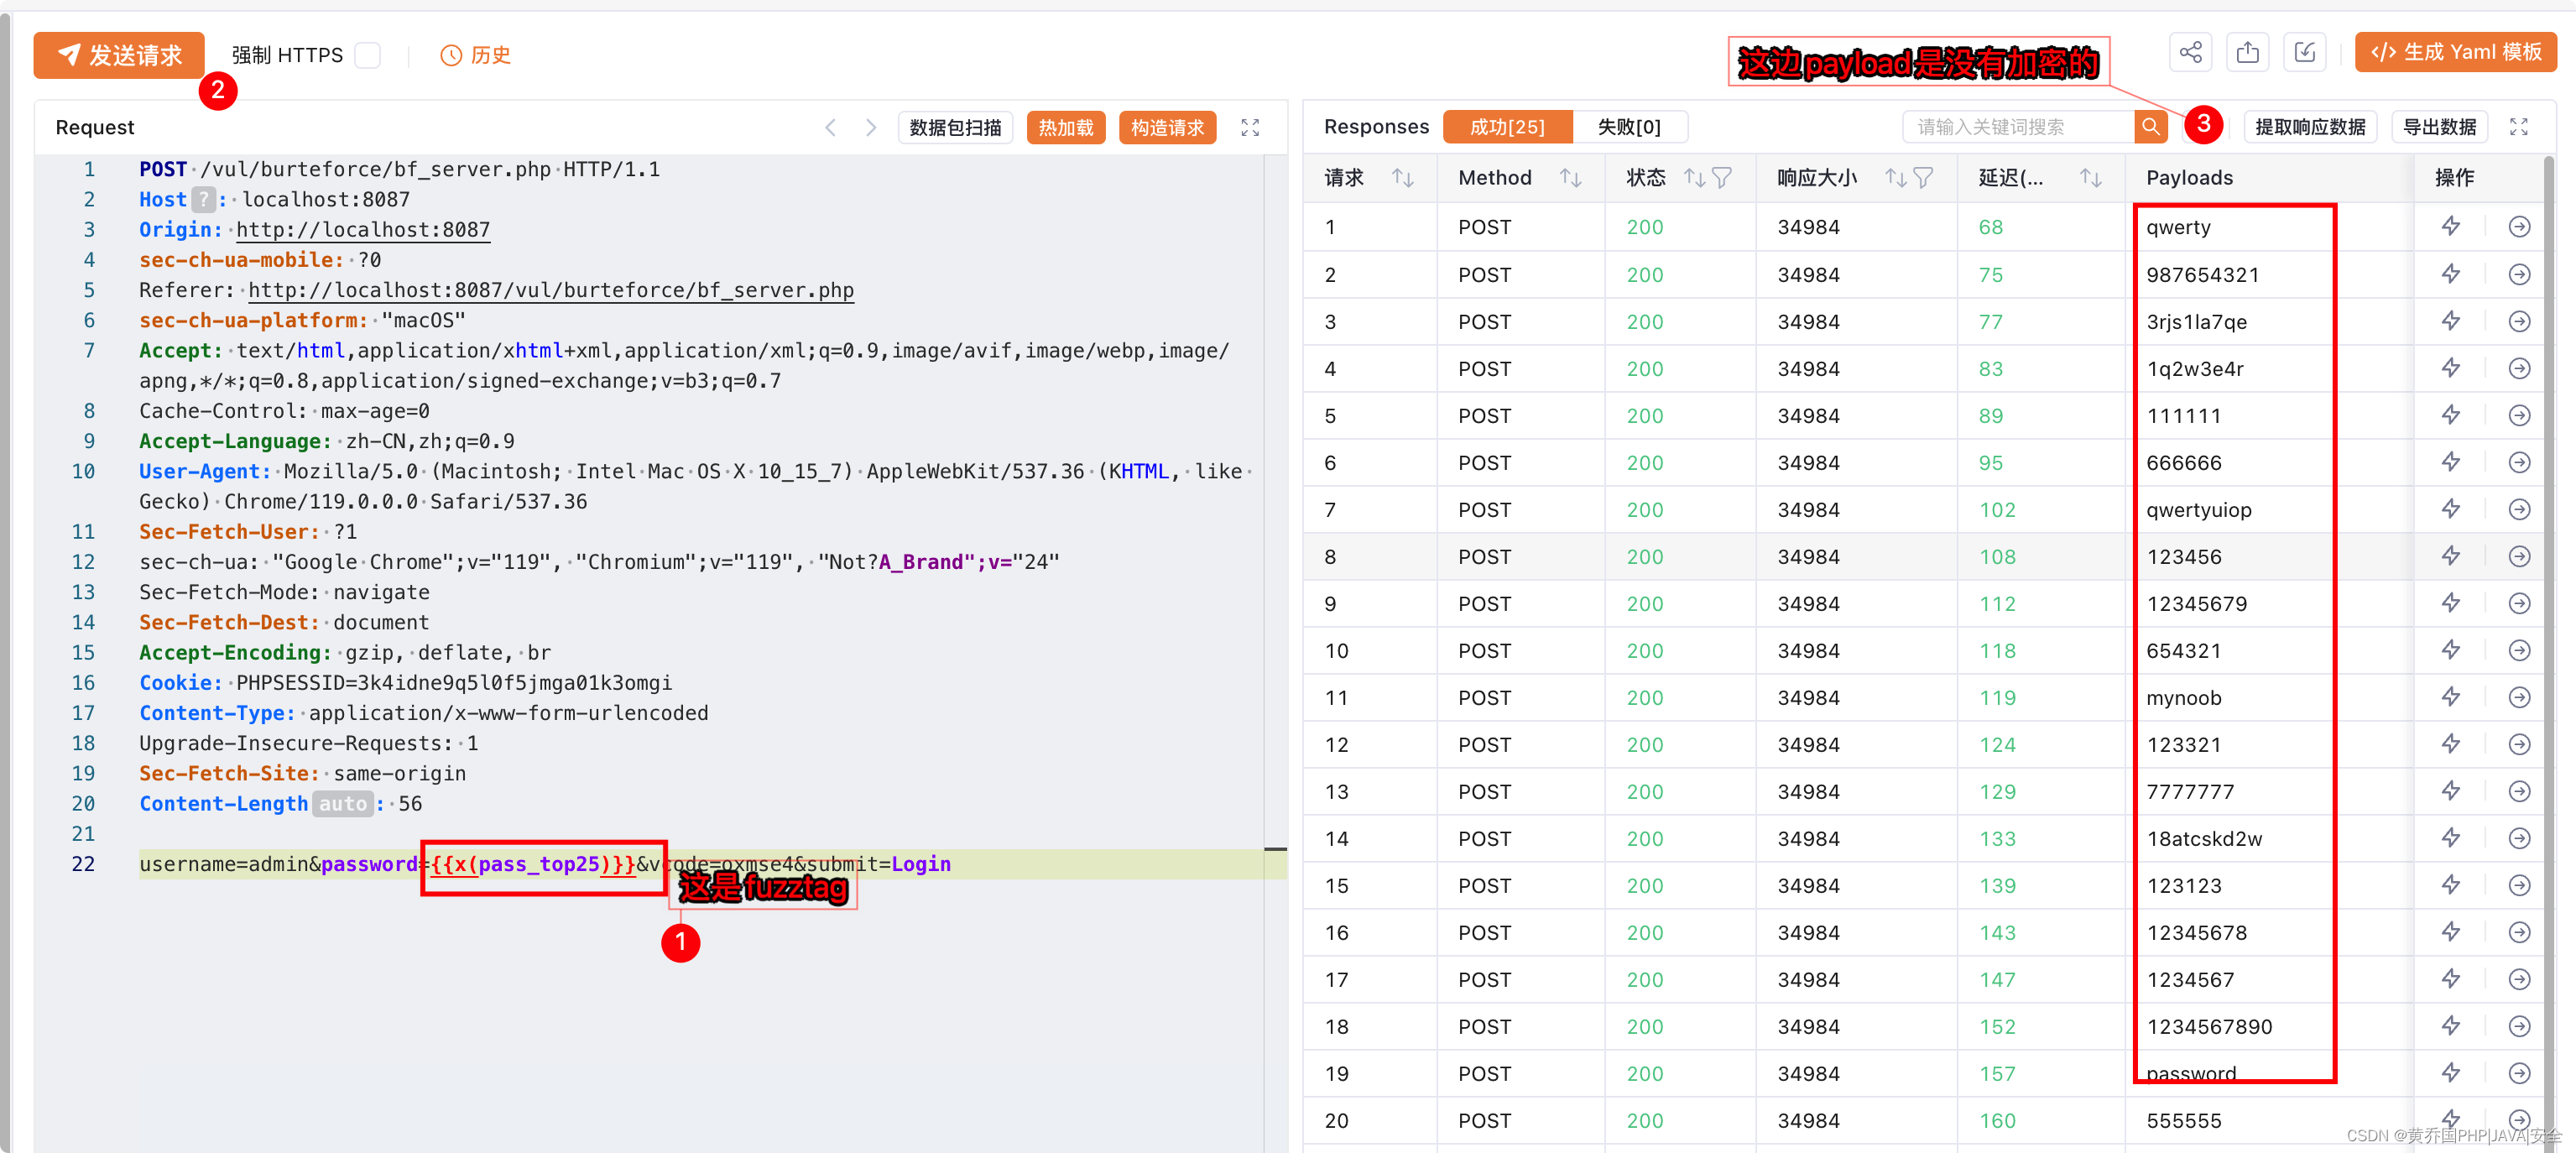Click the Payloads column header
Screen dimensions: 2576x1153
pos(2189,178)
